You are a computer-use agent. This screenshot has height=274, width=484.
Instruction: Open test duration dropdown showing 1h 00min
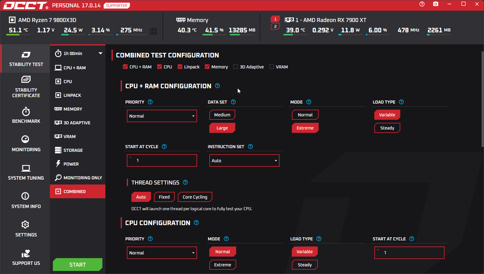[78, 53]
